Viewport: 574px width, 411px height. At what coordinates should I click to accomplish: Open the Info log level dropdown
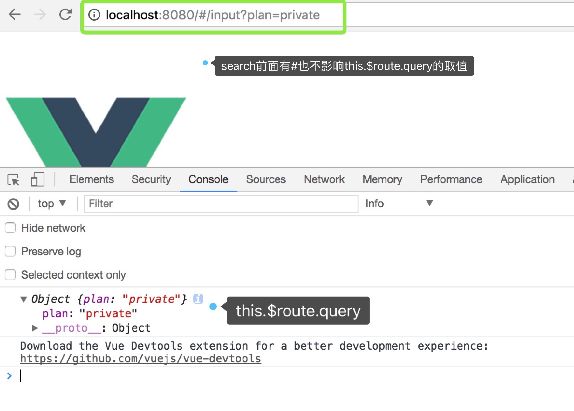point(399,204)
